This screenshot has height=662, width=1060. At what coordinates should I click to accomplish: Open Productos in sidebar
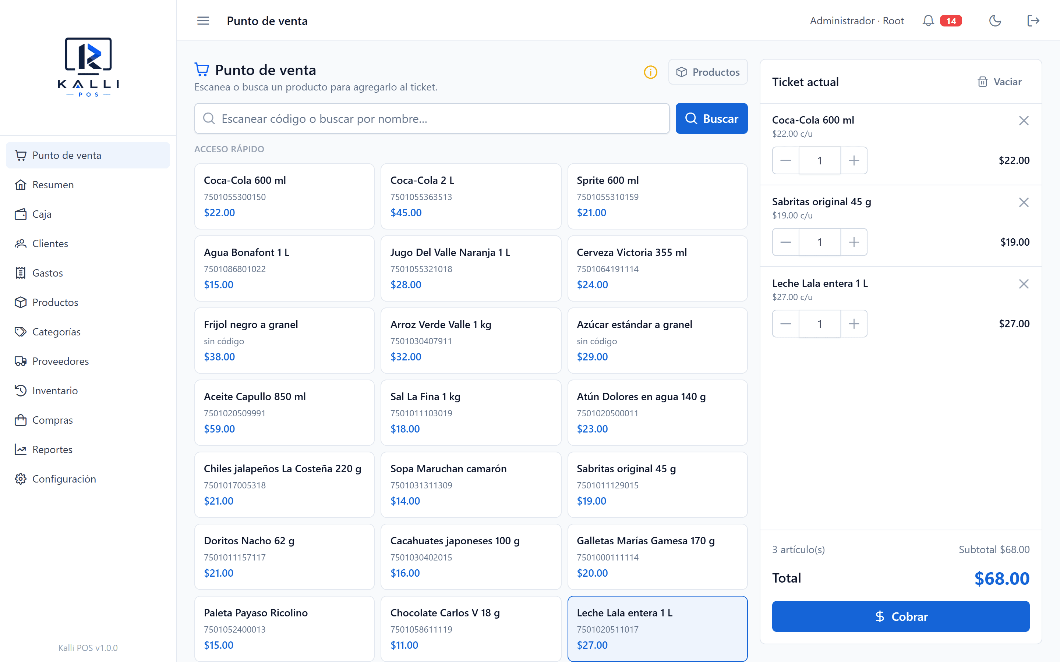pyautogui.click(x=88, y=302)
